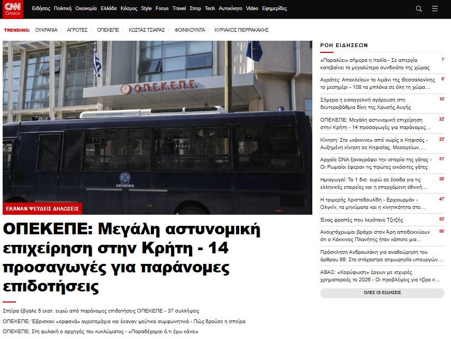The width and height of the screenshot is (451, 339).
Task: Open the search magnifier icon
Action: point(419,9)
